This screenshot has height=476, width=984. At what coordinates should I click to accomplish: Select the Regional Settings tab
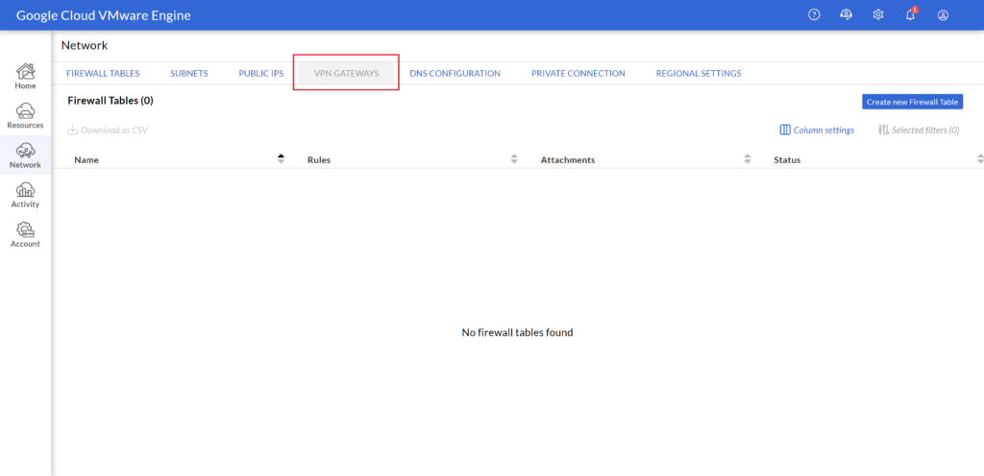point(698,73)
